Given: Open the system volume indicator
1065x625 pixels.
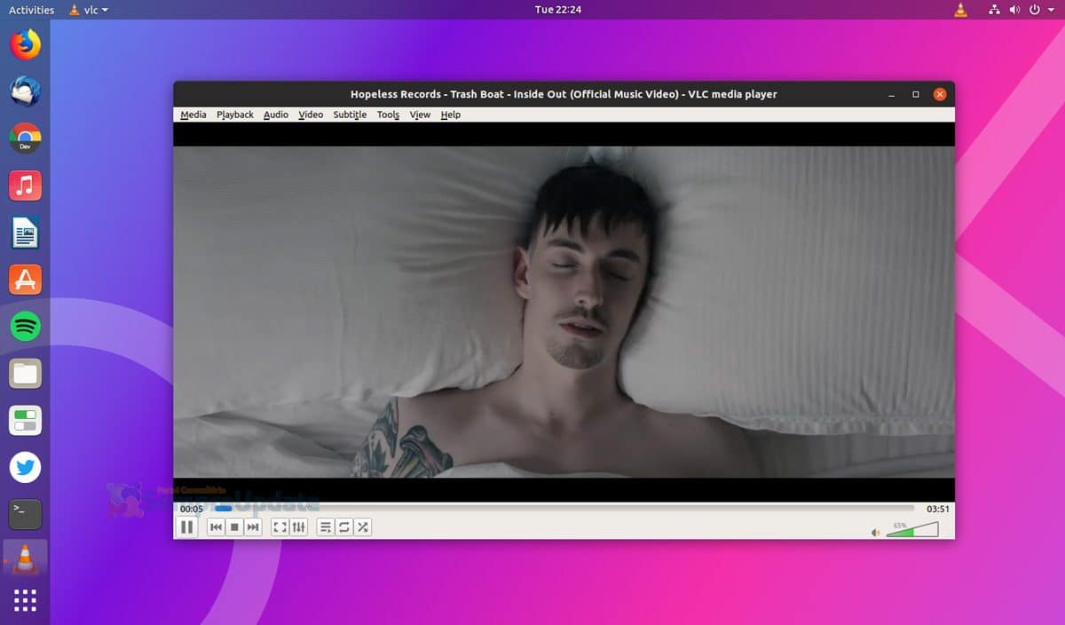Looking at the screenshot, I should coord(1014,10).
